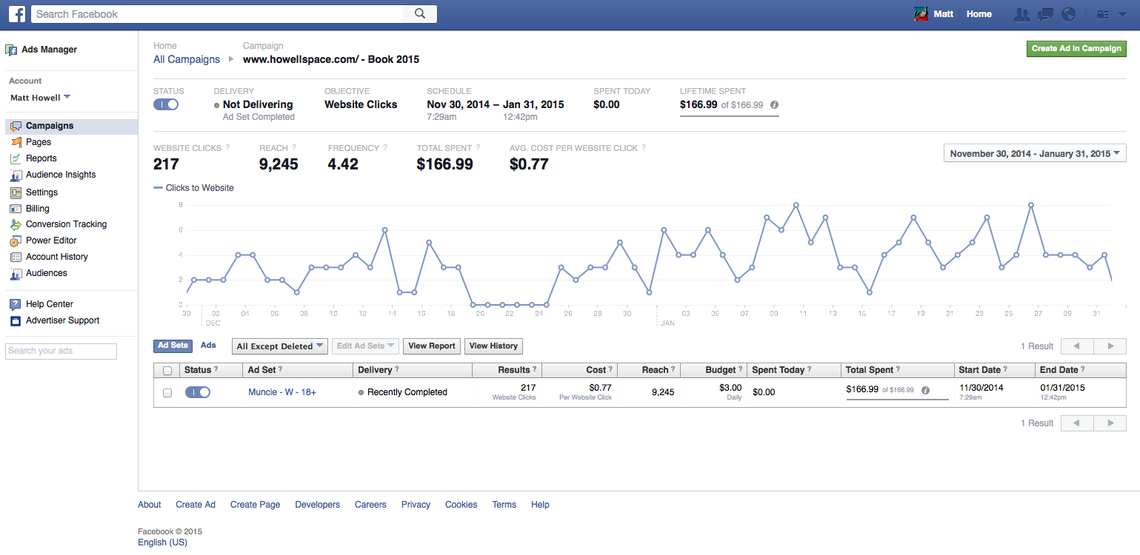Toggle Muncie - W - 18+ status switch
1140x555 pixels.
197,392
